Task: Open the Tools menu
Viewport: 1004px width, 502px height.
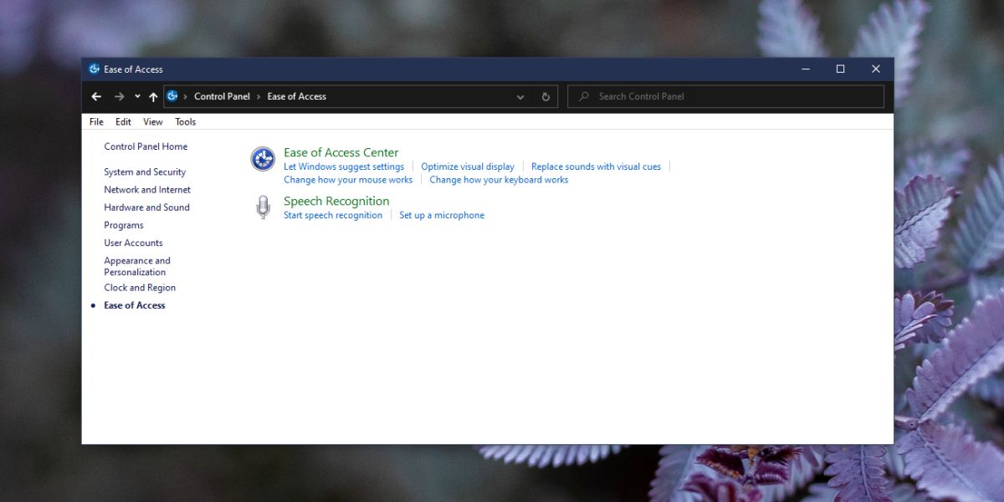Action: click(185, 121)
